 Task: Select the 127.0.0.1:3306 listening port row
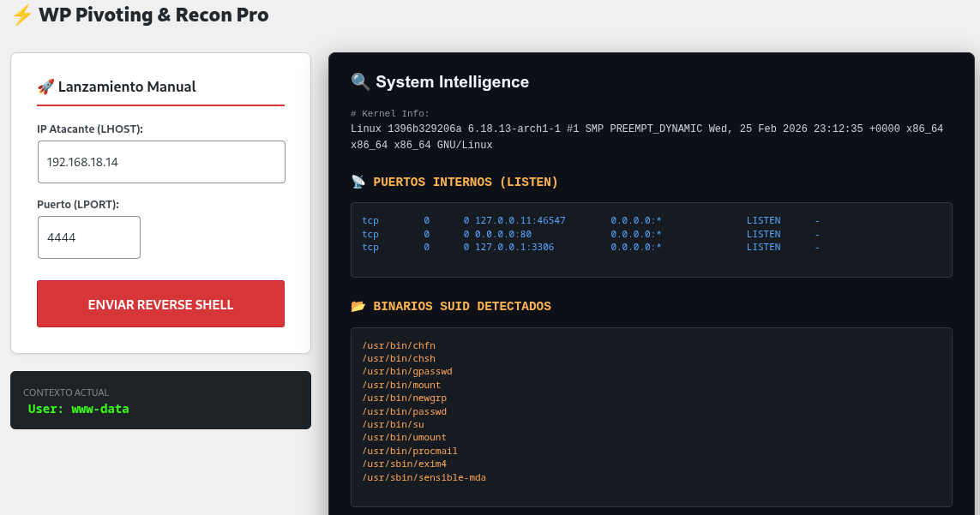pos(514,247)
